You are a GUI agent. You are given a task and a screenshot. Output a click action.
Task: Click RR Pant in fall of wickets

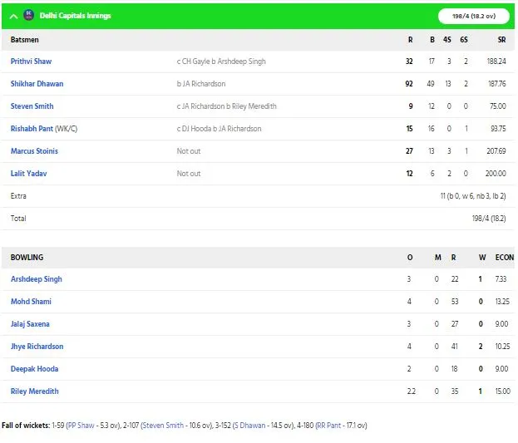pos(328,426)
